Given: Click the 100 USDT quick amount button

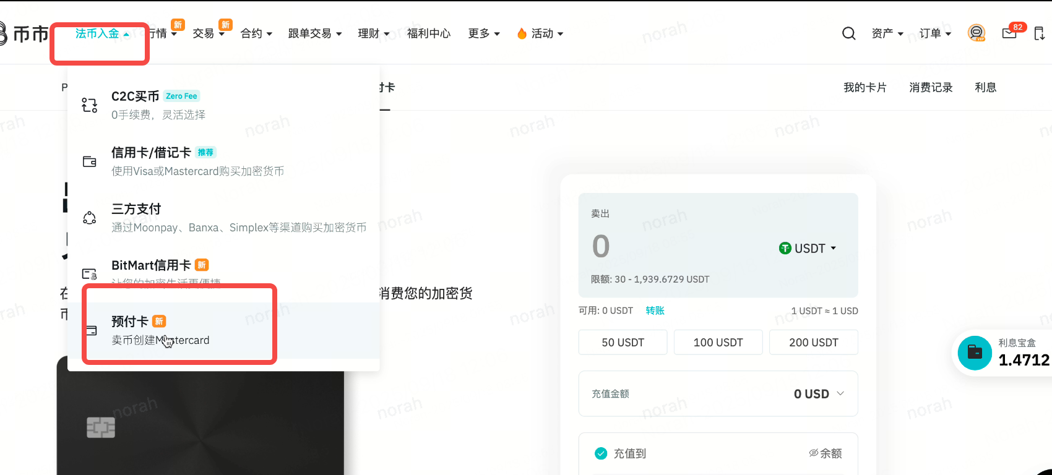Looking at the screenshot, I should click(x=718, y=342).
